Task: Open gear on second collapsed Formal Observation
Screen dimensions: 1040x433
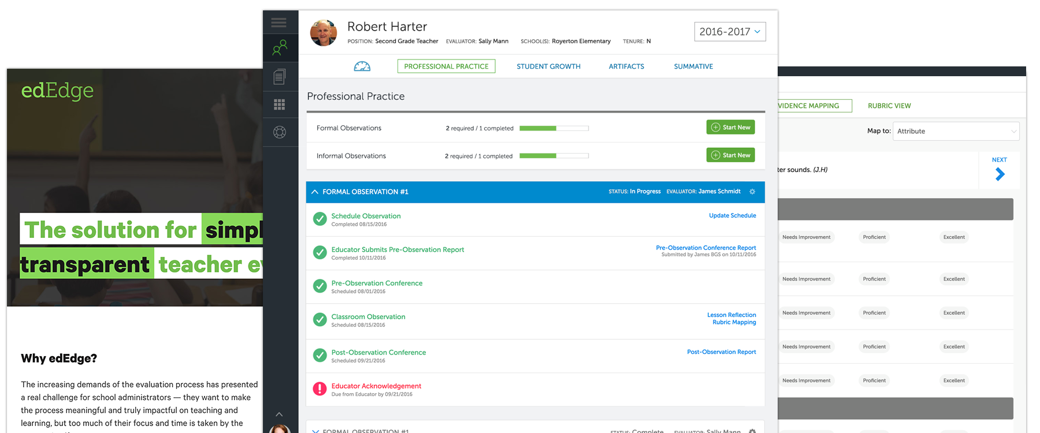Action: [752, 431]
